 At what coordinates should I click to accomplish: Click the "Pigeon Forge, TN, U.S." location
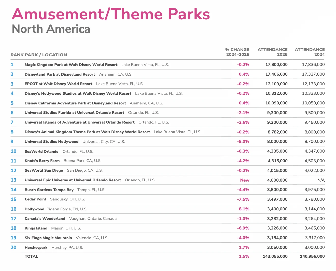click(x=67, y=209)
